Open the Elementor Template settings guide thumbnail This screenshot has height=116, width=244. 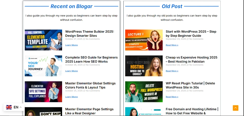pyautogui.click(x=43, y=40)
